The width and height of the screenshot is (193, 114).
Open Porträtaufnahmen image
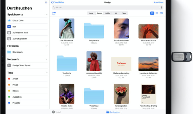tap(121, 28)
